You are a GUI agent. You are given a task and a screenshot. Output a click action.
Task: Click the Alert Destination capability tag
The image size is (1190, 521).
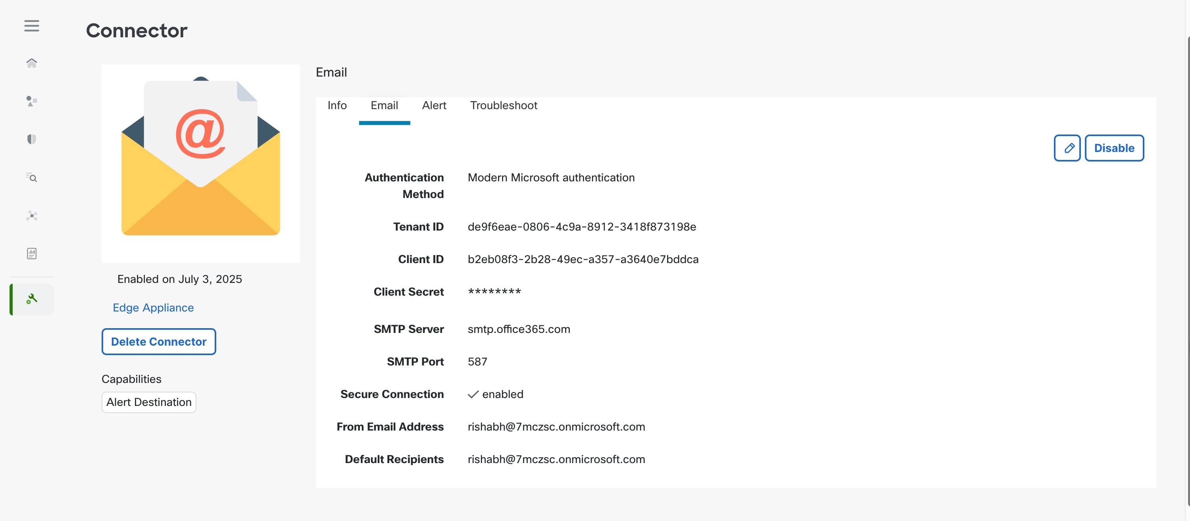[x=149, y=402]
